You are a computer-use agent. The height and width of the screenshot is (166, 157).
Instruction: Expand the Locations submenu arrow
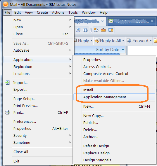click(70, 74)
